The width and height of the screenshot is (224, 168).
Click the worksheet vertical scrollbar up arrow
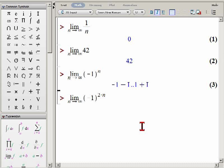pos(221,20)
